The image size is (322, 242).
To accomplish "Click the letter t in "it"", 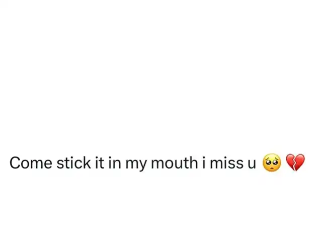I will pyautogui.click(x=101, y=164).
